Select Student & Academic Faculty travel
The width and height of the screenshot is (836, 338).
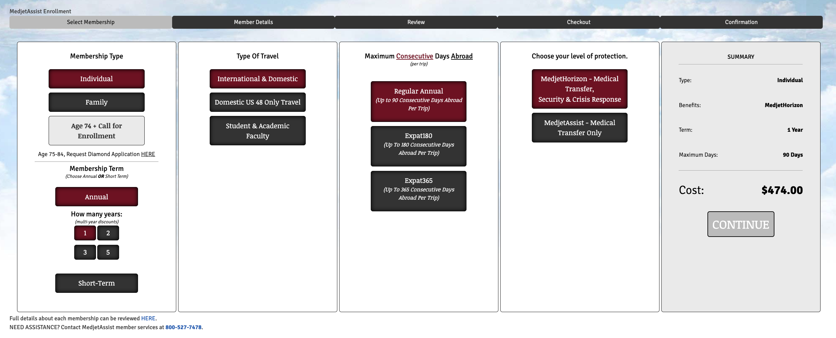[257, 130]
